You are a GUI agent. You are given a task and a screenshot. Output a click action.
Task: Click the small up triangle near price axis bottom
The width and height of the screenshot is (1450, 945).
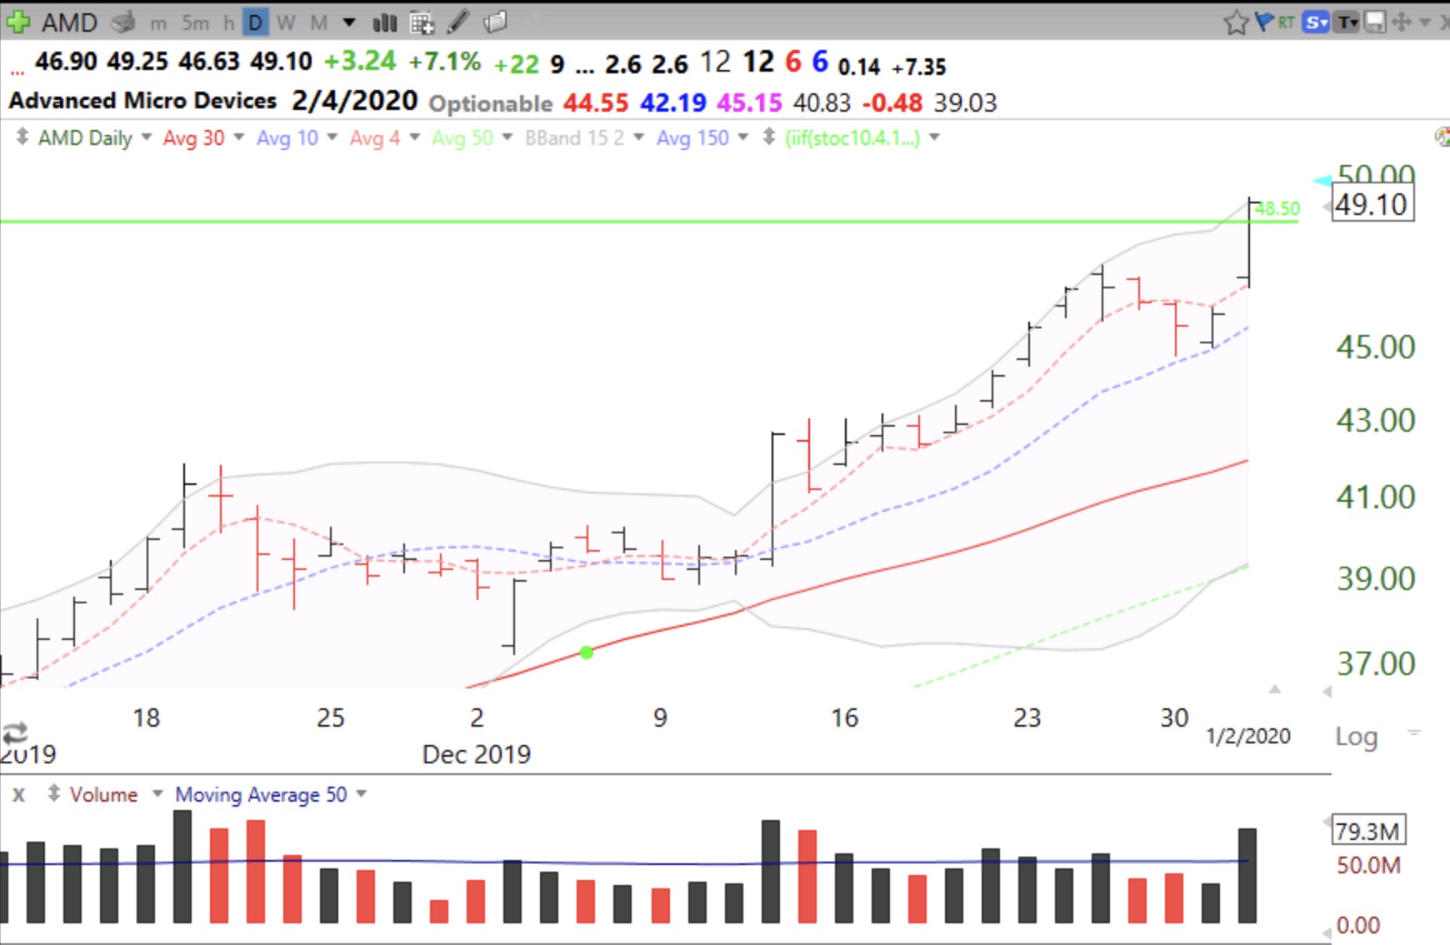tap(1274, 688)
